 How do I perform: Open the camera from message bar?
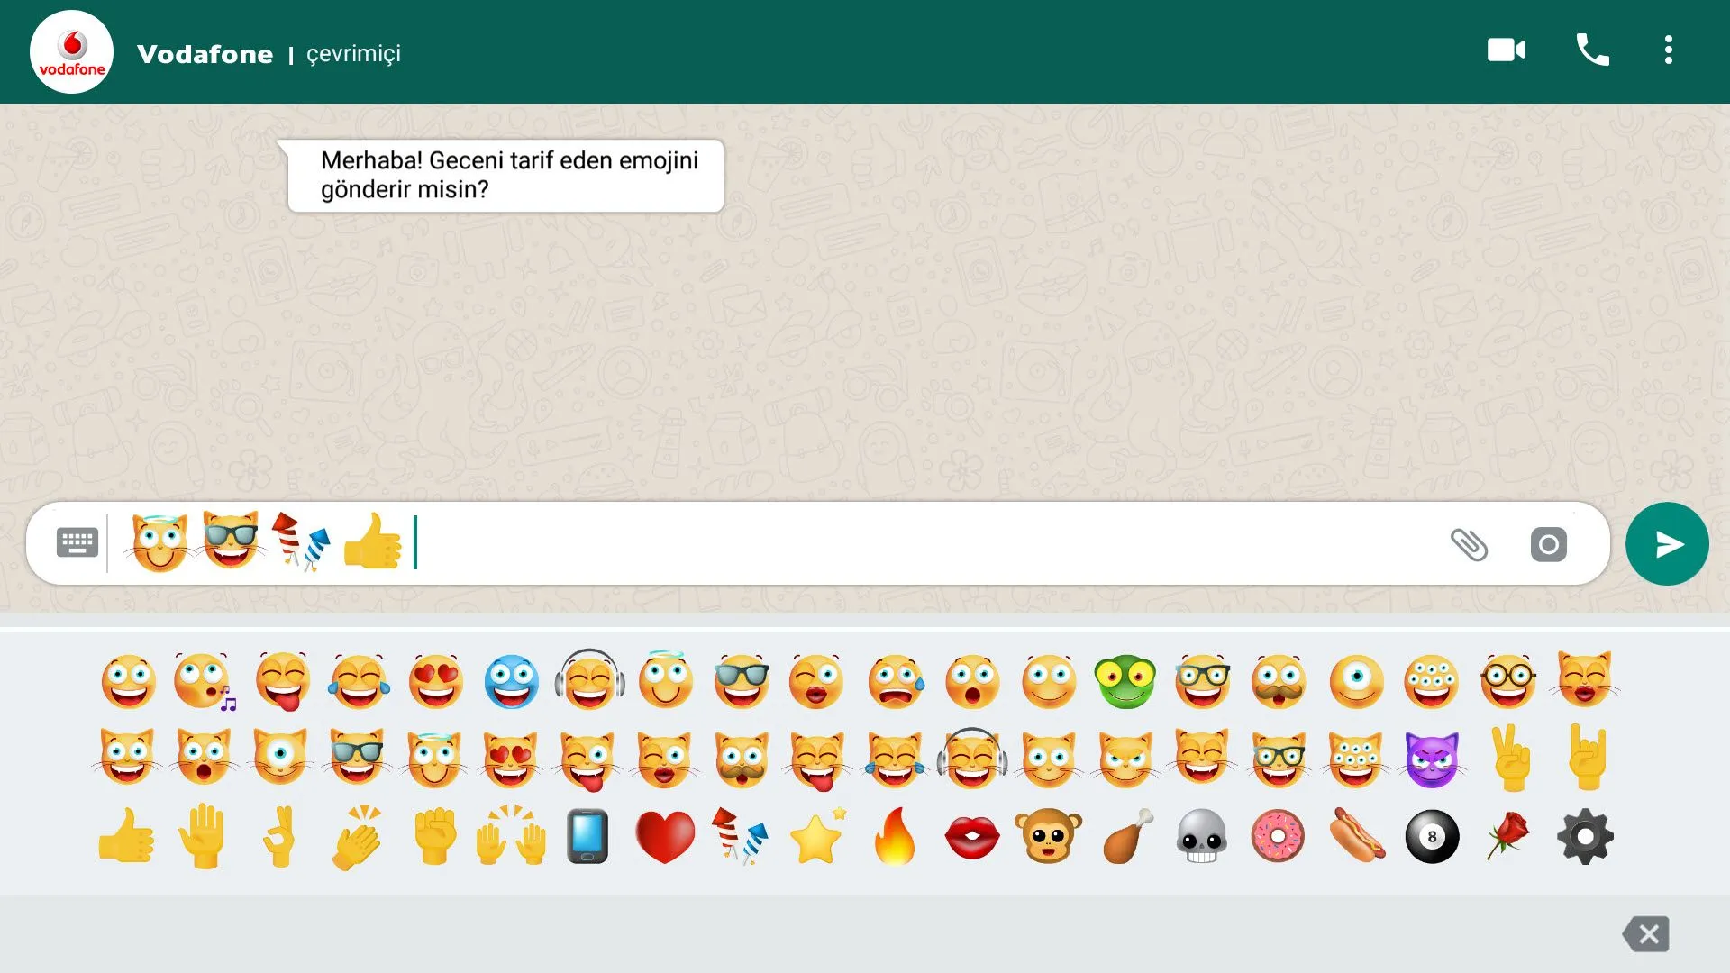click(x=1548, y=544)
